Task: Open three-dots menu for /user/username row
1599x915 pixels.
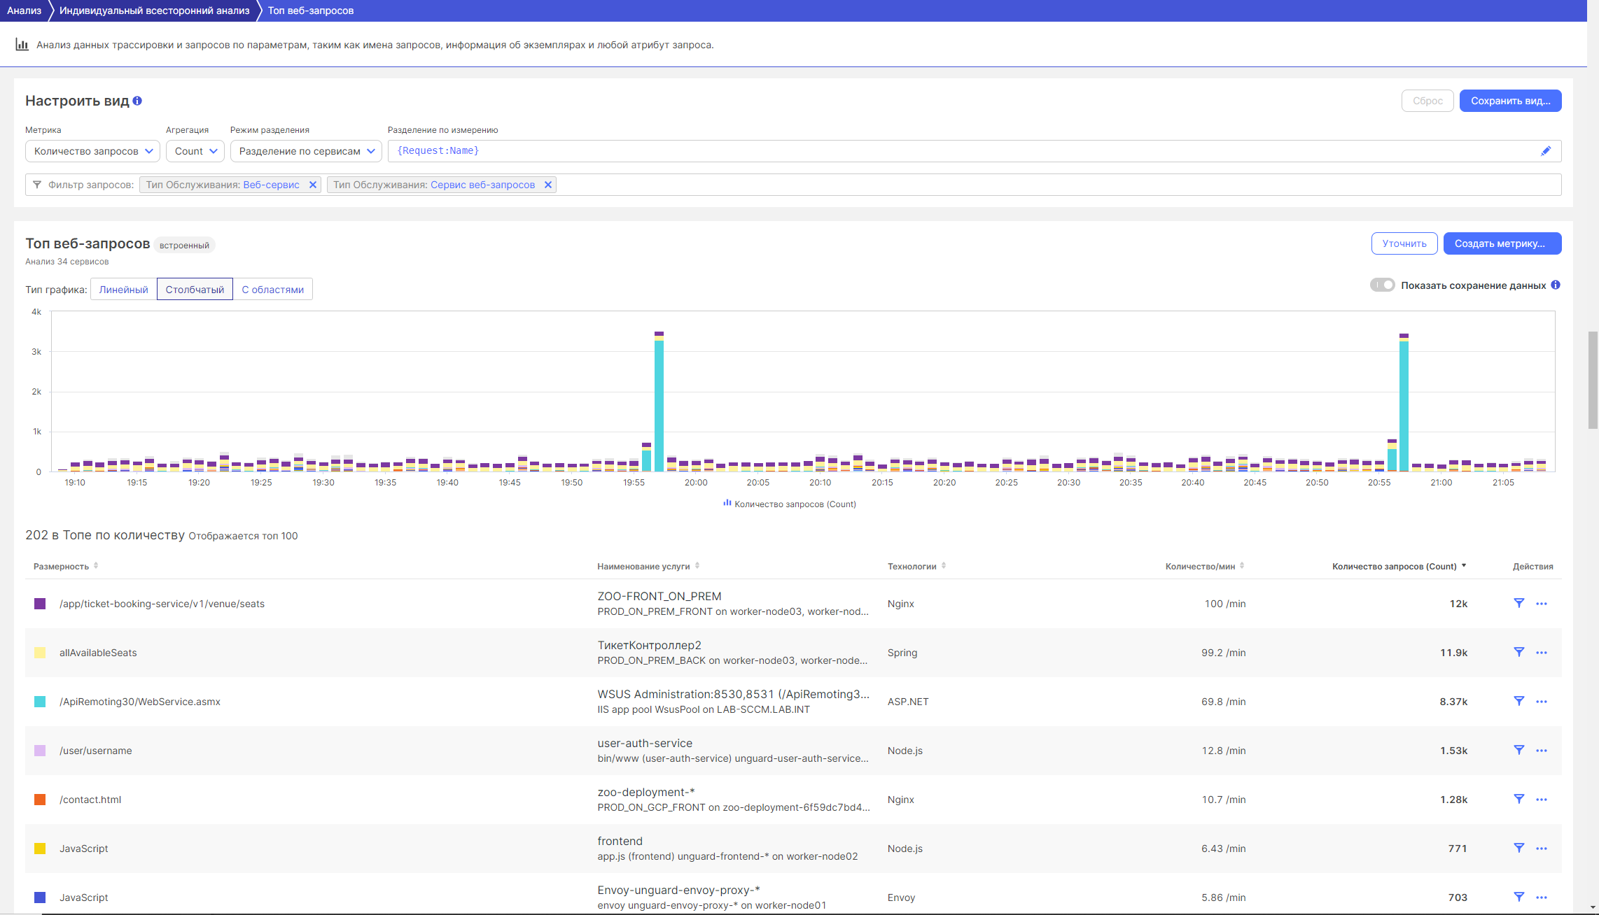Action: pos(1542,751)
